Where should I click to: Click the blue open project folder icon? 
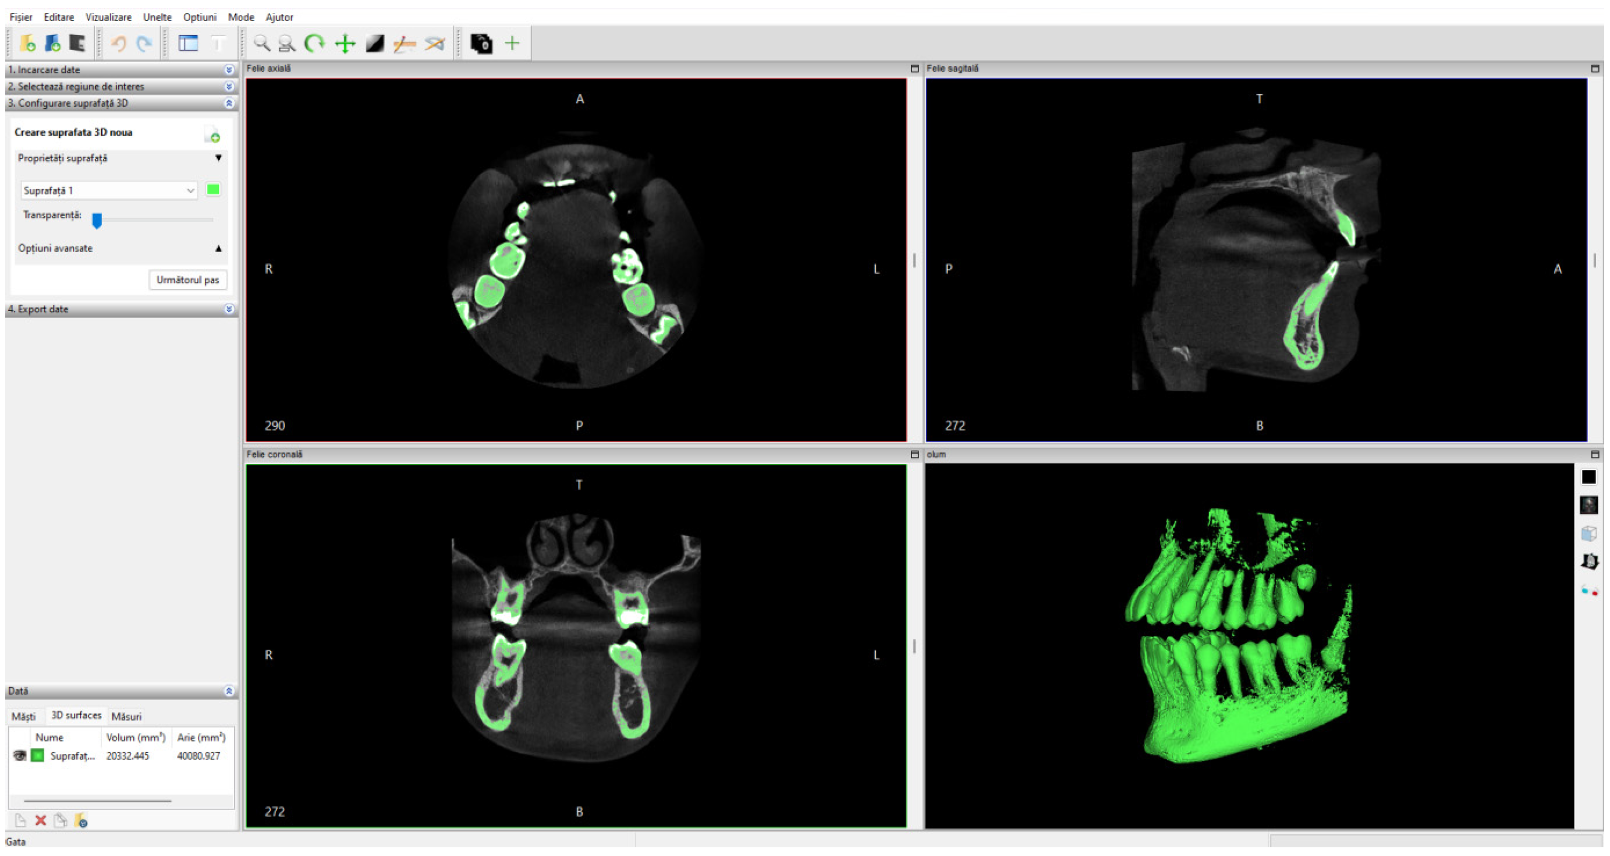52,43
